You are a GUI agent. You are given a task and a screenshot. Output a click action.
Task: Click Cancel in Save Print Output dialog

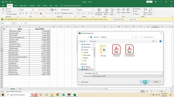pos(156,82)
